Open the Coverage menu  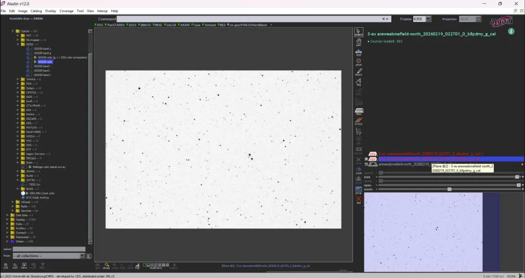(66, 11)
